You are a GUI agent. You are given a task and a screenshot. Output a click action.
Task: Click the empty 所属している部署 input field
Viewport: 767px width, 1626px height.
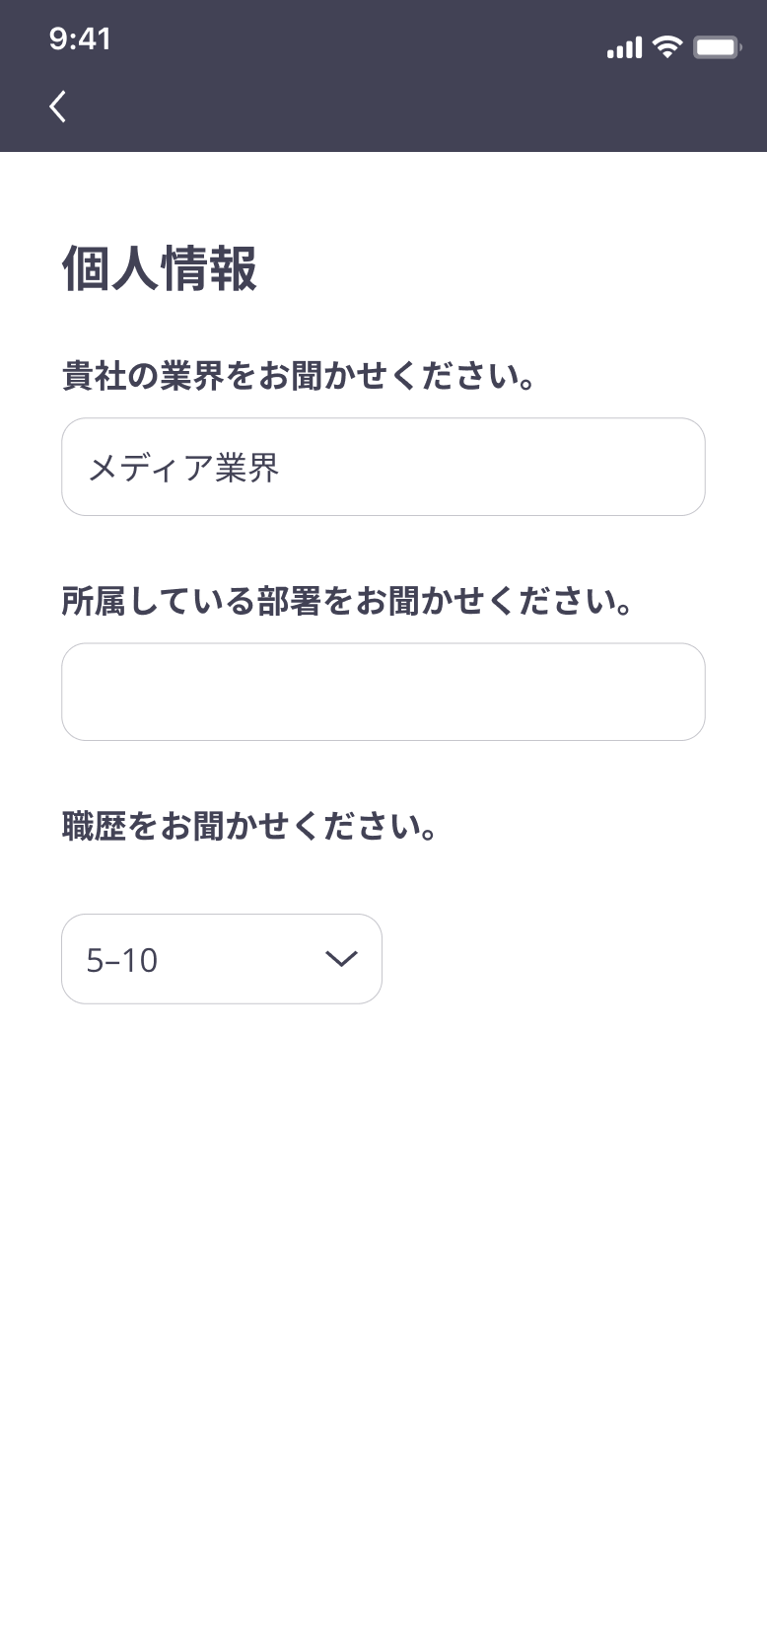click(383, 692)
